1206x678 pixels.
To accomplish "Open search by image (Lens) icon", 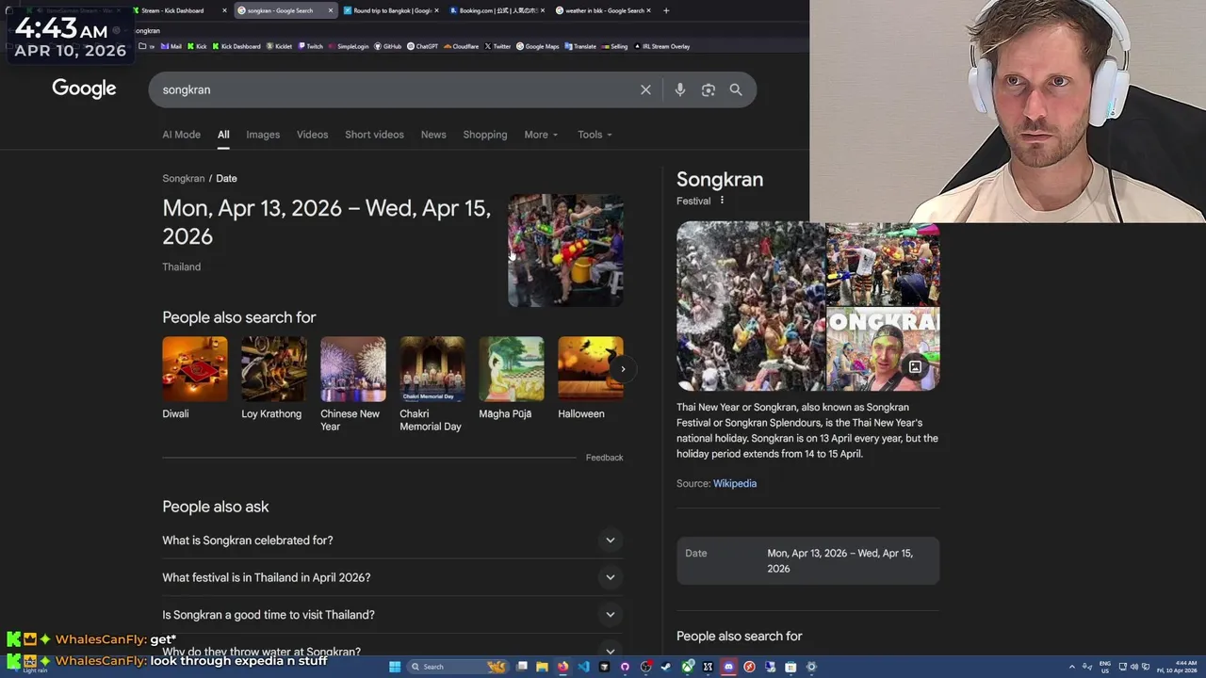I will pyautogui.click(x=709, y=89).
